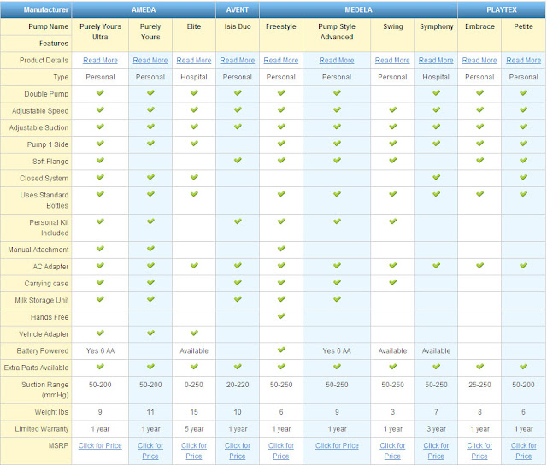Click Closed System checkmark for Petite
Viewport: 547px width, 465px height.
click(x=523, y=177)
